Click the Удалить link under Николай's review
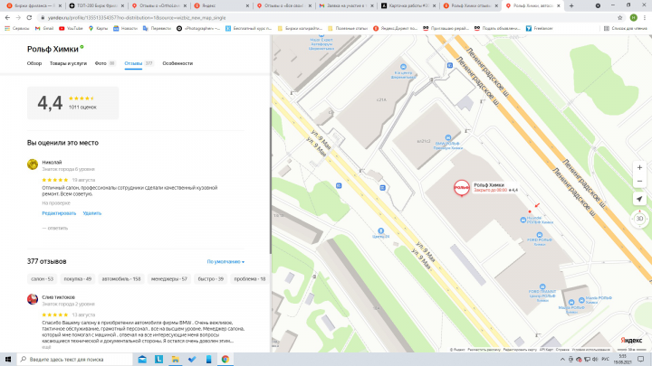 (91, 213)
